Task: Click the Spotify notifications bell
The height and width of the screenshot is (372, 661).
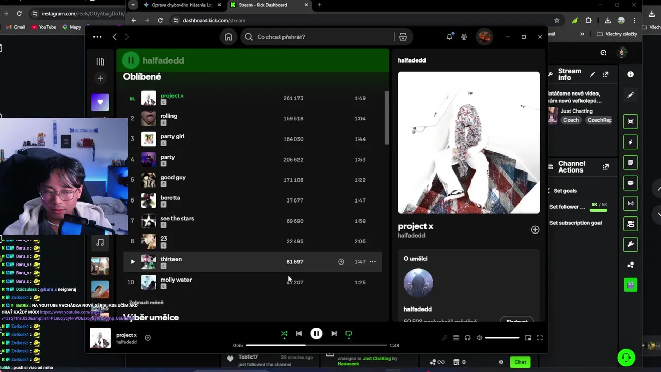Action: [x=449, y=37]
